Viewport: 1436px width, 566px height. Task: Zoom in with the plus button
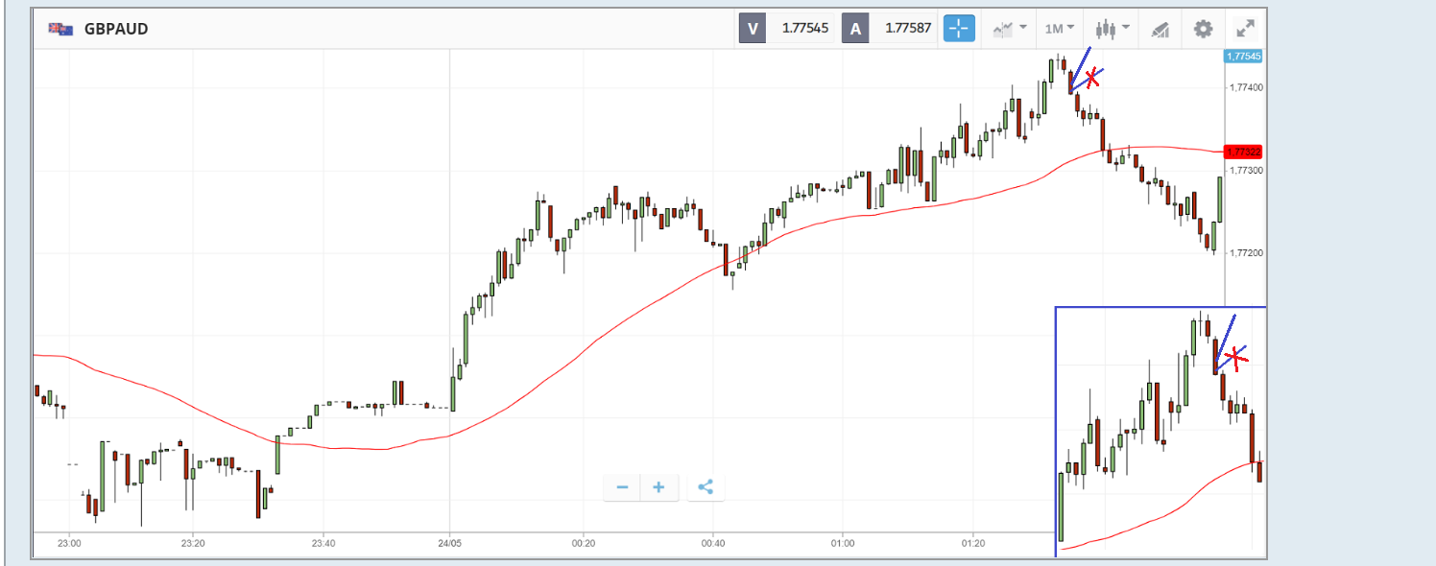tap(658, 487)
